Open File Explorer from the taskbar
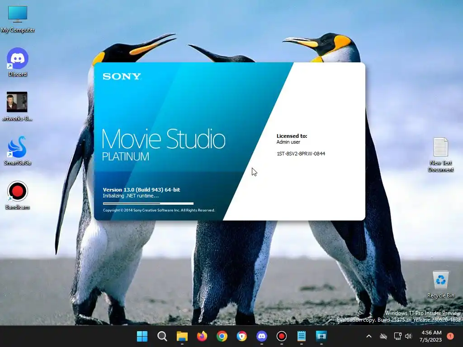This screenshot has height=347, width=463. (182, 336)
